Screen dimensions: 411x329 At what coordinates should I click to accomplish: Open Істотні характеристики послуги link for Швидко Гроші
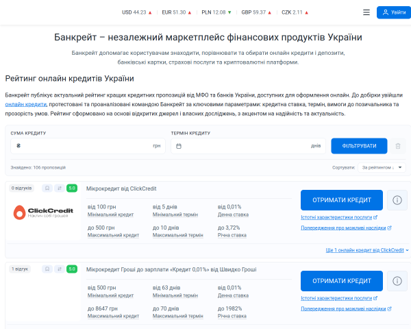(x=339, y=298)
